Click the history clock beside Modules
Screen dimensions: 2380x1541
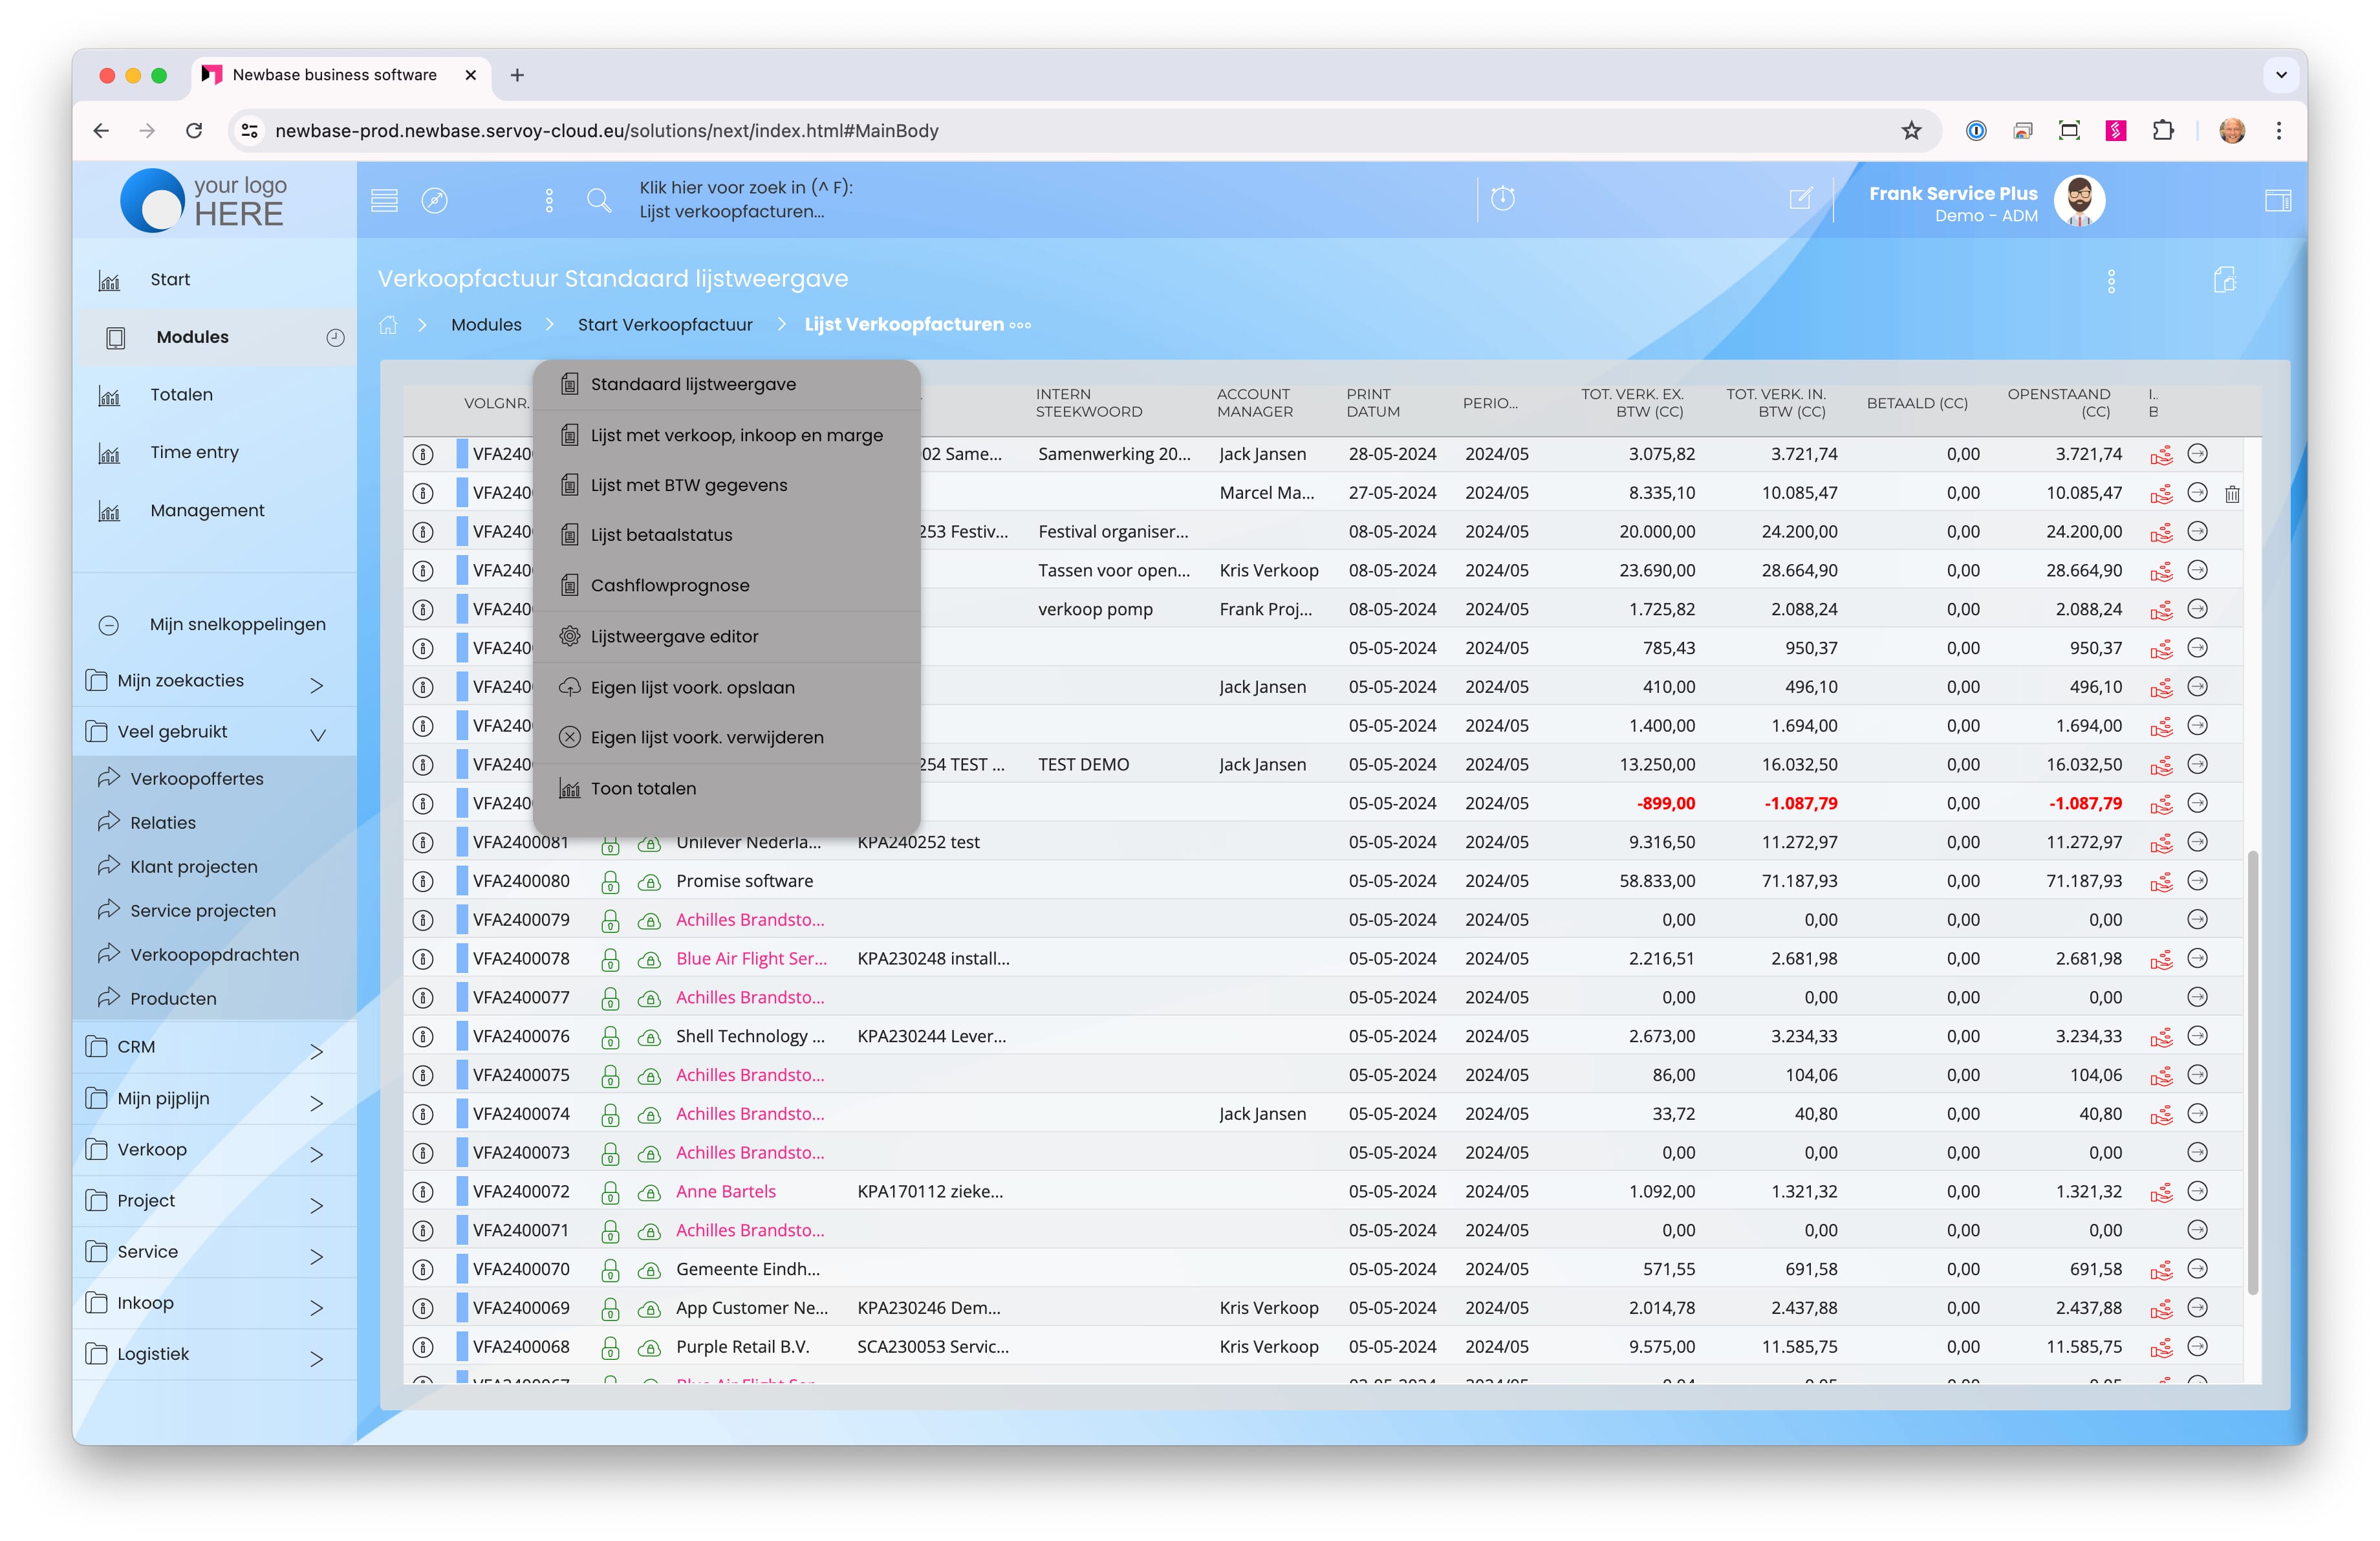tap(335, 337)
